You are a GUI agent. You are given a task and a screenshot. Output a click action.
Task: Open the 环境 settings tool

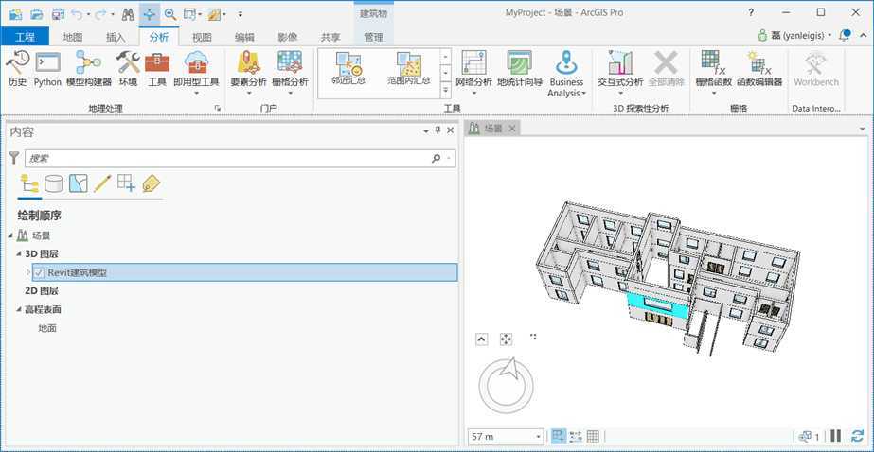[128, 68]
